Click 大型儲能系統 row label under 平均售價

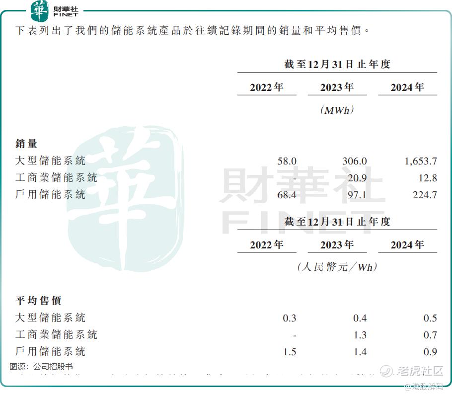(51, 318)
